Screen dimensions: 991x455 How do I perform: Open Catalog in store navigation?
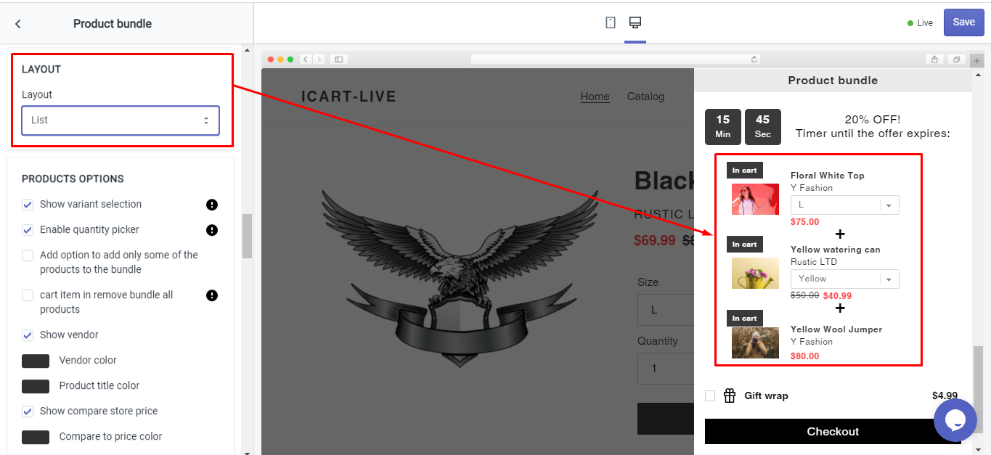pos(645,97)
